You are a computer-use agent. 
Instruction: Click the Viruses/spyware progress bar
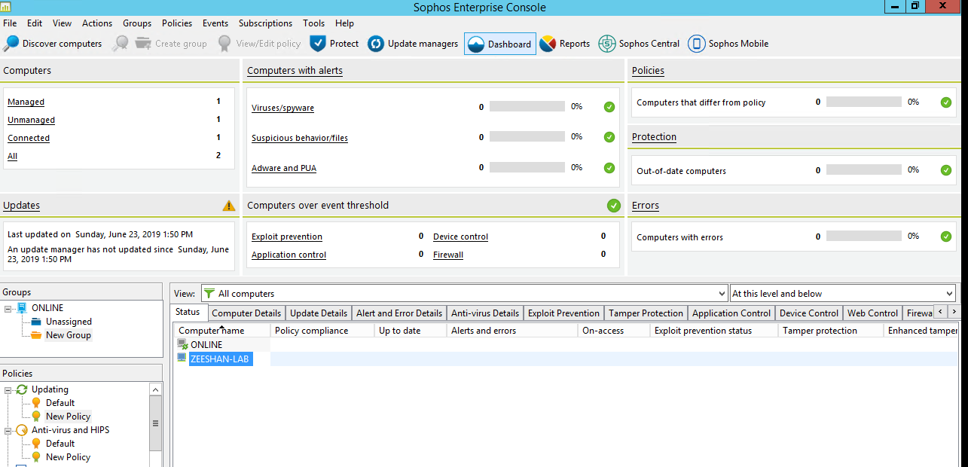[x=527, y=107]
